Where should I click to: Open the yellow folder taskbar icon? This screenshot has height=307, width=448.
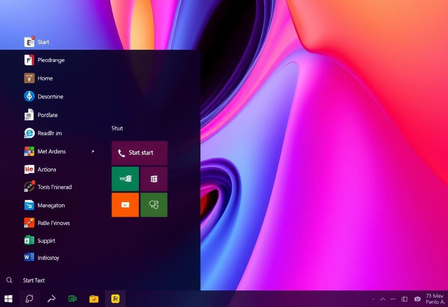click(x=94, y=299)
